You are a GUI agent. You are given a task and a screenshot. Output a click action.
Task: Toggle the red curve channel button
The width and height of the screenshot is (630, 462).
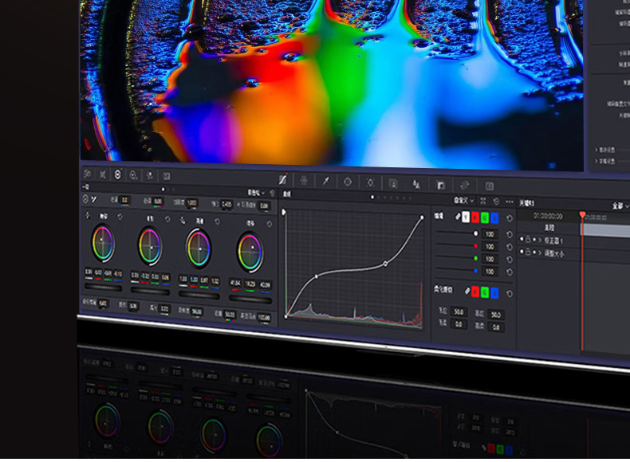point(475,217)
